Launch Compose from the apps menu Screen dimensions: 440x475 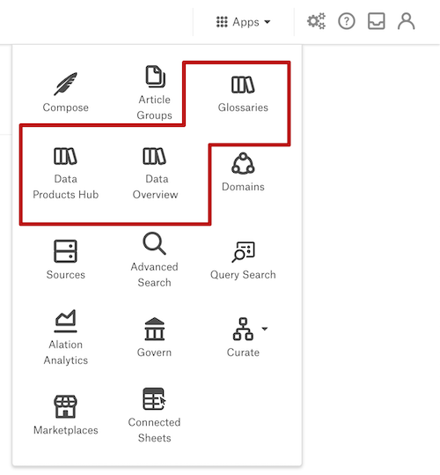tap(66, 93)
